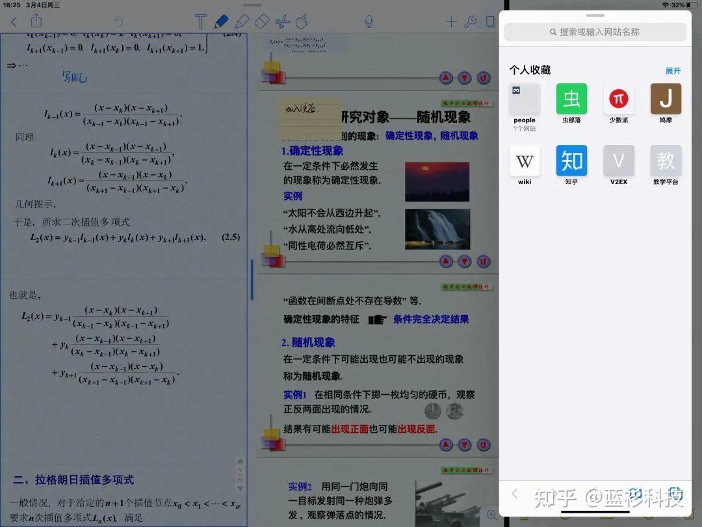Open settings via the wrench icon
The image size is (702, 527).
[469, 21]
